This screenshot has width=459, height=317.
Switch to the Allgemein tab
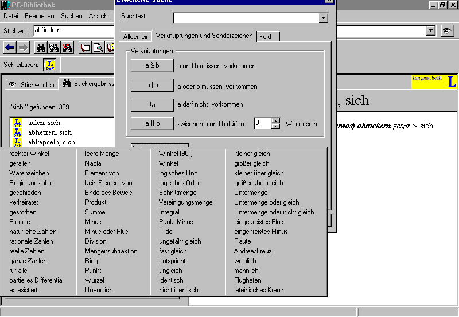coord(136,37)
